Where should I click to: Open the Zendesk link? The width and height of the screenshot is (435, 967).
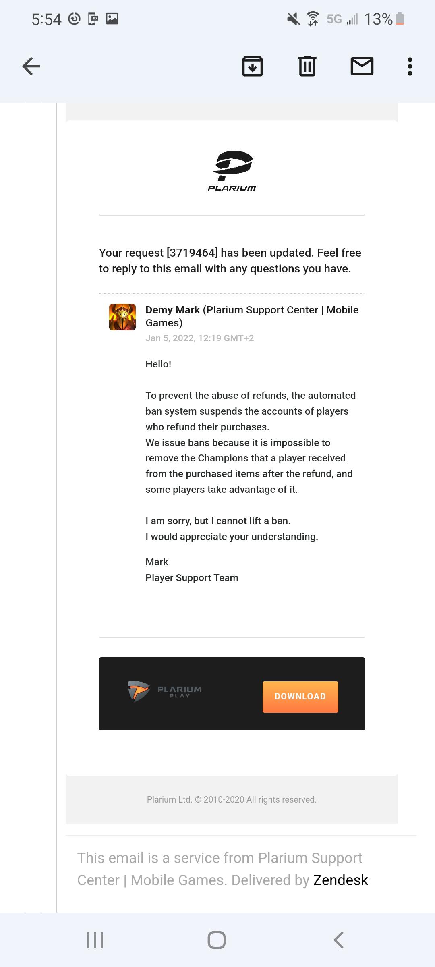pos(340,880)
